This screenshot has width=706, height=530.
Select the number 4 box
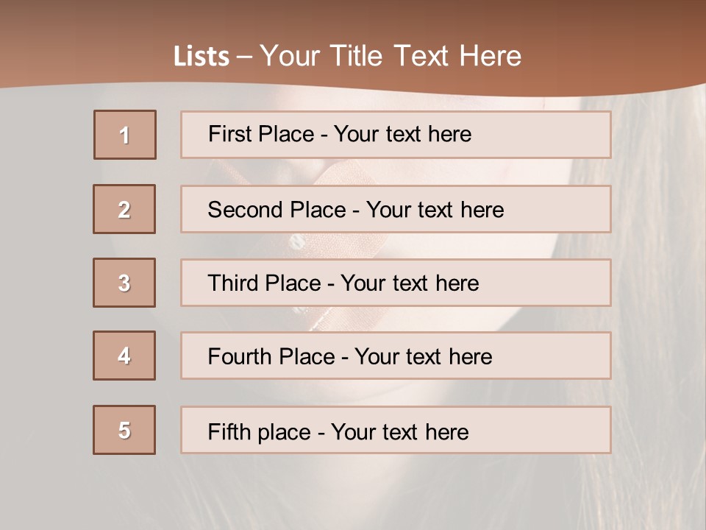pyautogui.click(x=124, y=356)
